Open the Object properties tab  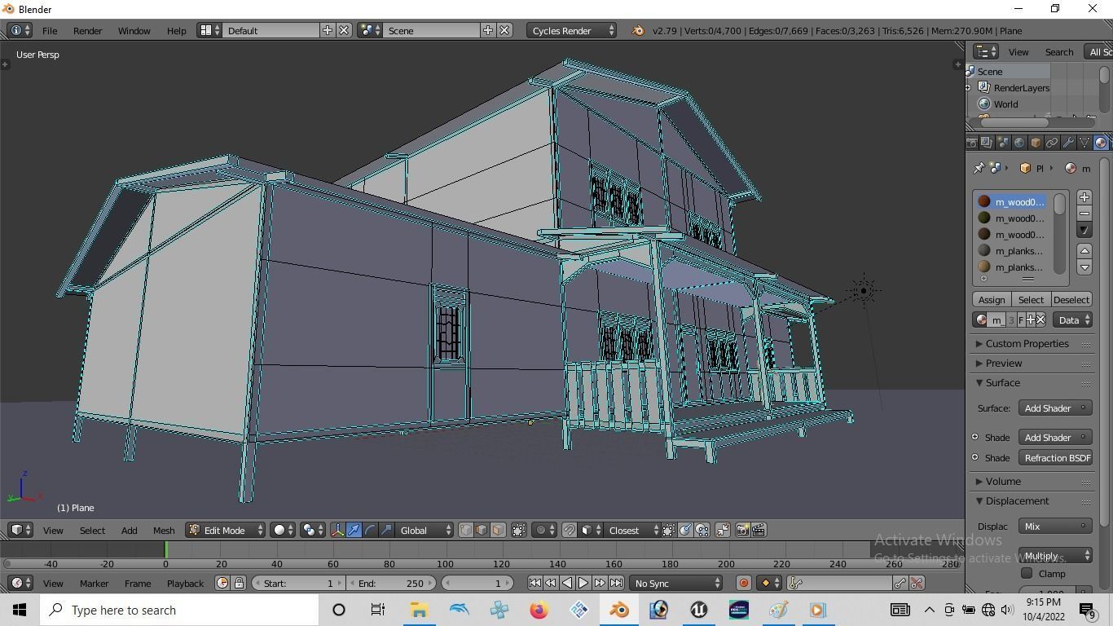click(1036, 143)
